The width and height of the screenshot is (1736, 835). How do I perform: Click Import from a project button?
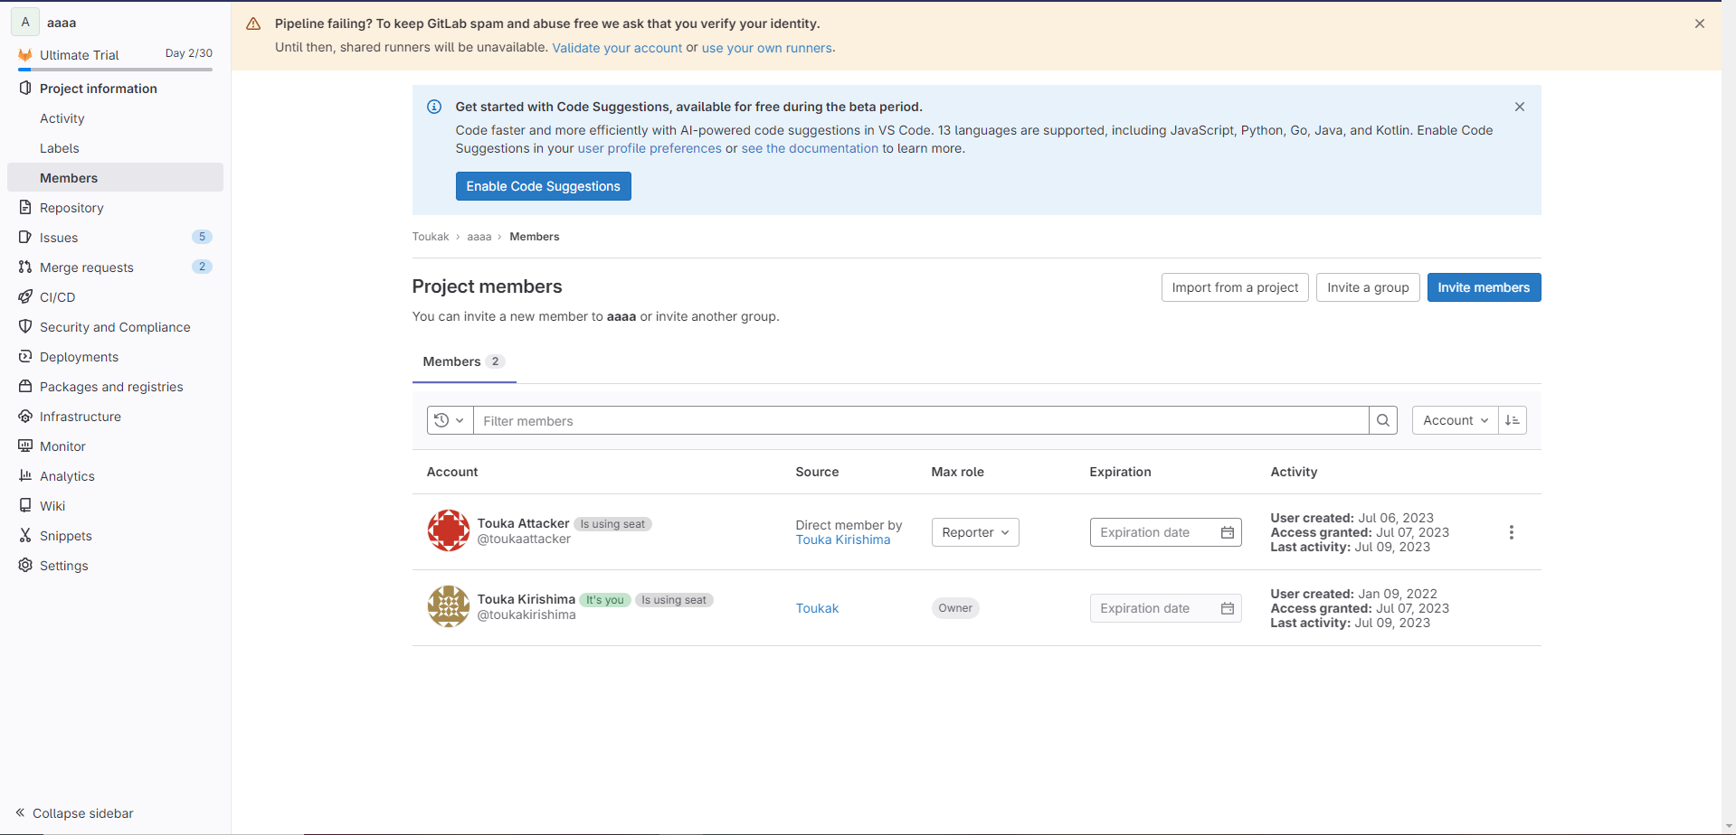[1234, 287]
